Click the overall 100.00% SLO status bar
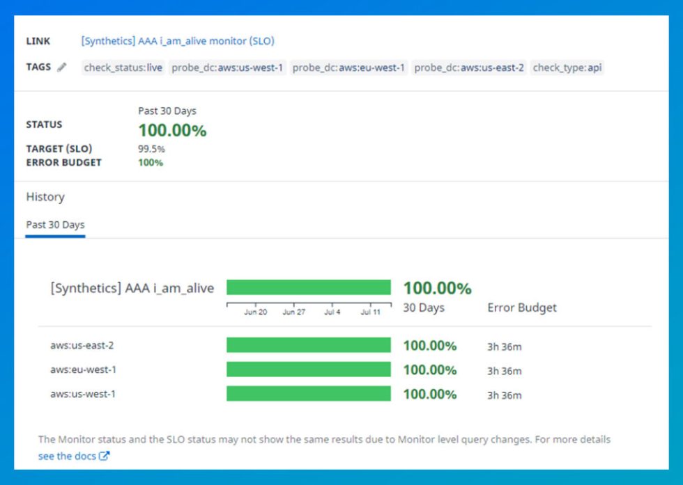Viewport: 683px width, 485px height. click(310, 287)
